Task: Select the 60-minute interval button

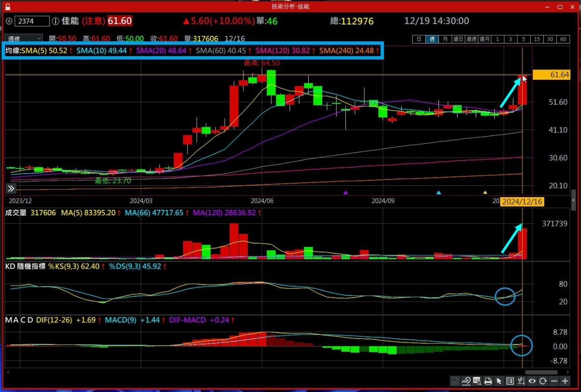Action: pyautogui.click(x=563, y=39)
